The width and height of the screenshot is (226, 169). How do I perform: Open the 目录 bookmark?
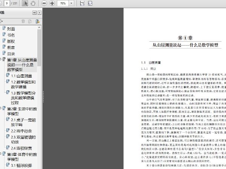point(11,54)
